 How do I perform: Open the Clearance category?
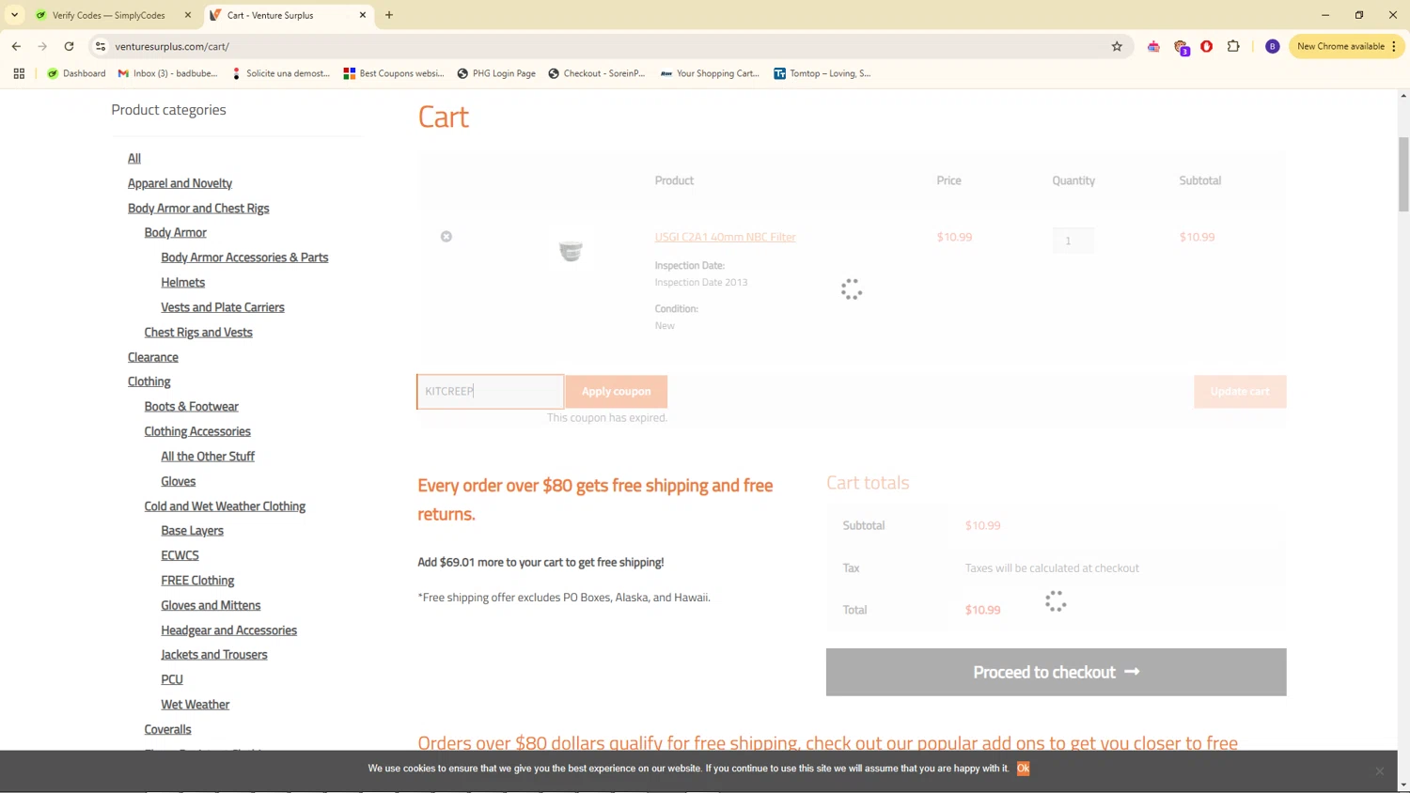[x=153, y=357]
